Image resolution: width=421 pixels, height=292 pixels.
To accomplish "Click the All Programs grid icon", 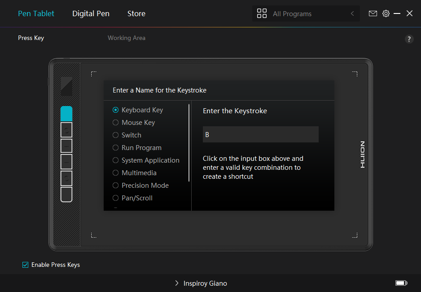I will pyautogui.click(x=262, y=13).
